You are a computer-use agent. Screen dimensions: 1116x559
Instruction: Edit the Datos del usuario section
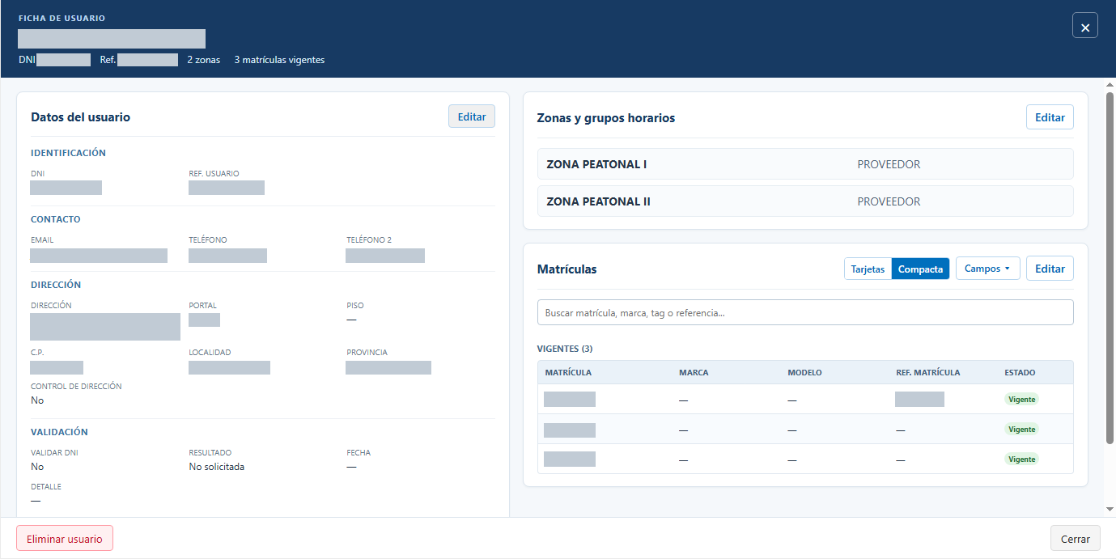[472, 116]
